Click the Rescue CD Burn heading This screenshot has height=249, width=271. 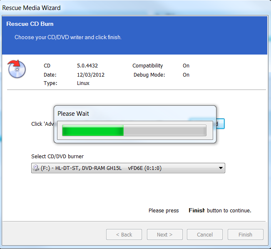click(x=30, y=24)
